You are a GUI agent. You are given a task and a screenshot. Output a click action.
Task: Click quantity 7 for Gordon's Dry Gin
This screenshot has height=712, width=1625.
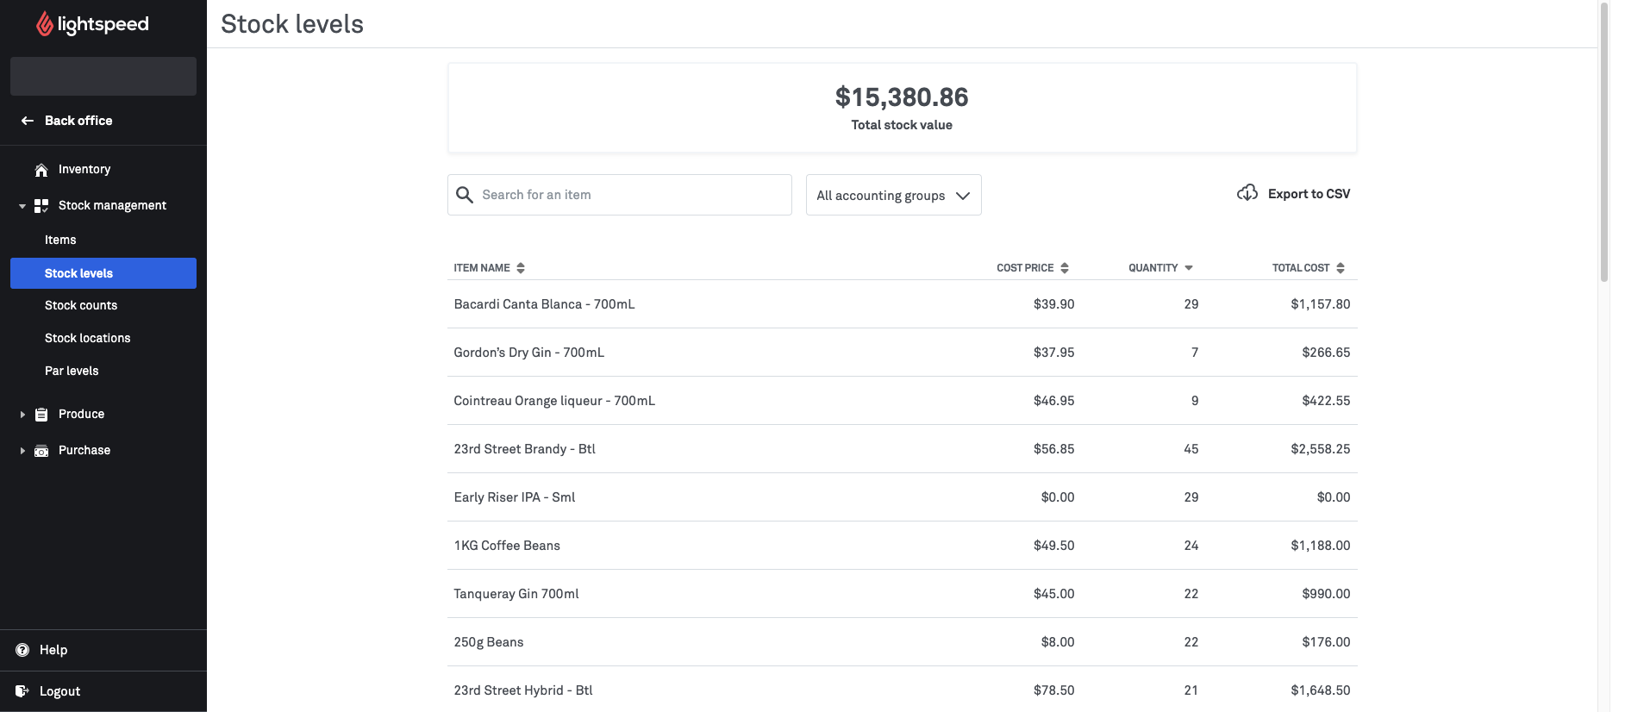point(1195,353)
